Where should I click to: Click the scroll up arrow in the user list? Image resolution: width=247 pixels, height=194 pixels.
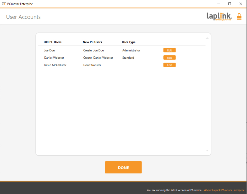point(207,38)
